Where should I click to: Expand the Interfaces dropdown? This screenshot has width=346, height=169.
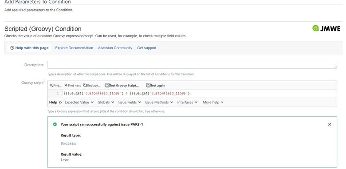(187, 102)
